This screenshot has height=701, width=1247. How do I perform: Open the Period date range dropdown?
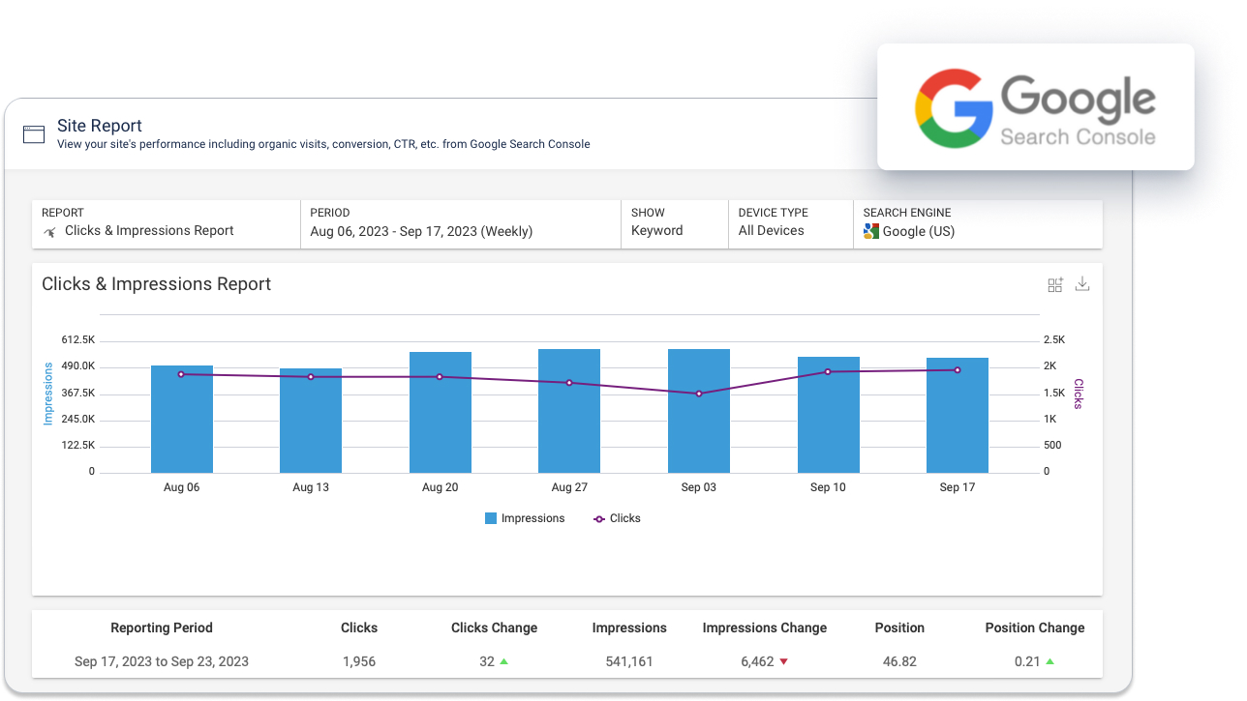click(460, 224)
